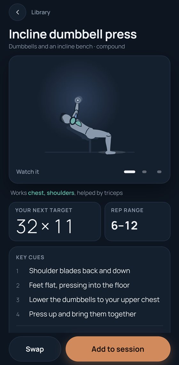Tap the Incline dumbbell press title

73,34
